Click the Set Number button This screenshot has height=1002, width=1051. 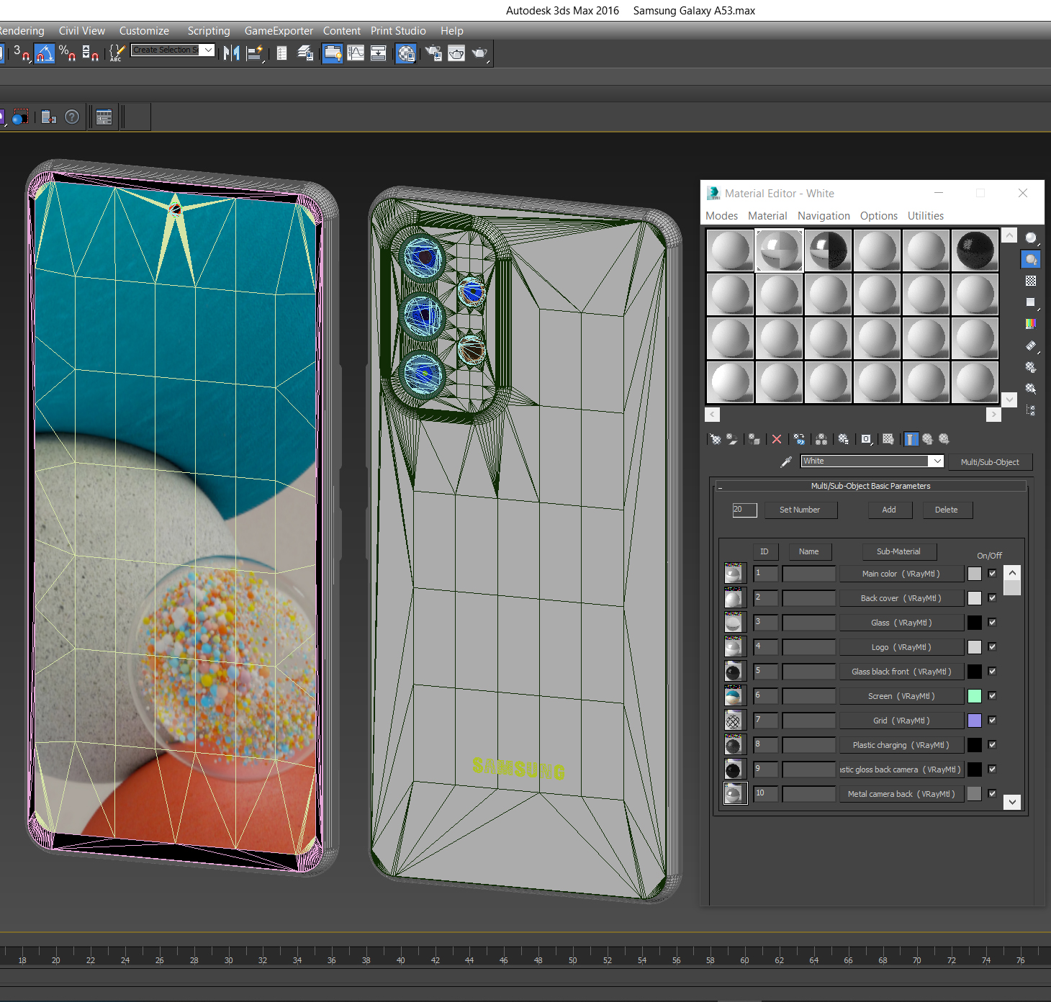coord(800,510)
